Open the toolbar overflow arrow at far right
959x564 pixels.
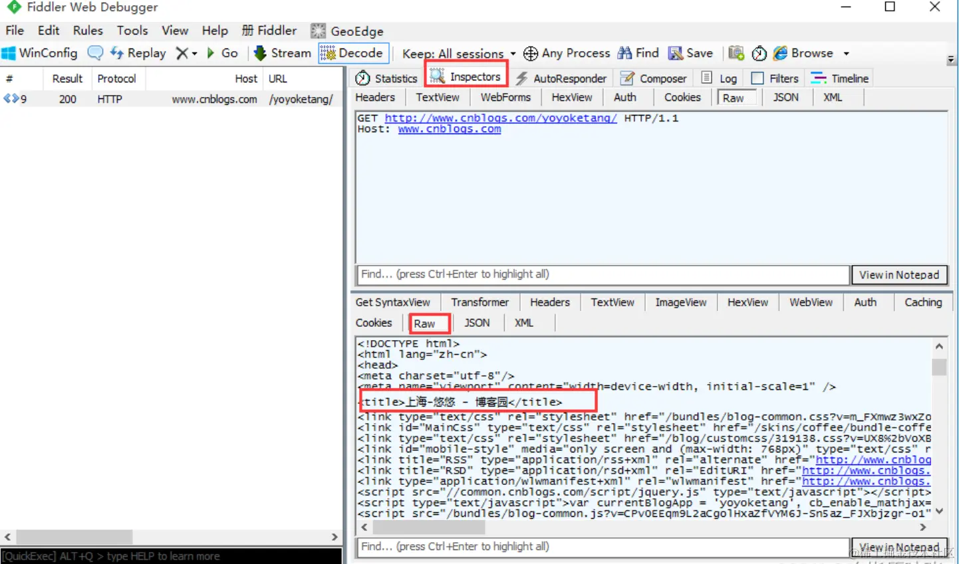coord(951,60)
